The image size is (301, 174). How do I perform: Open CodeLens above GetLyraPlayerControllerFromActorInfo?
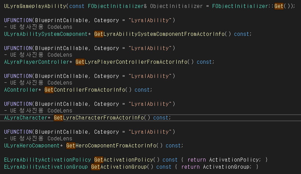pyautogui.click(x=38, y=55)
